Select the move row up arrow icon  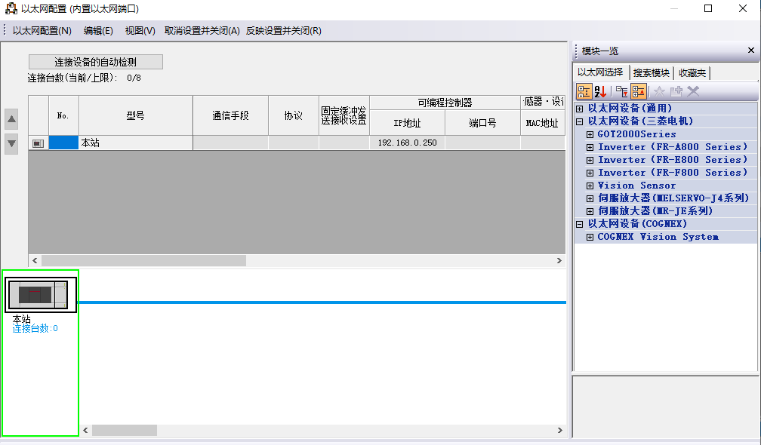11,118
